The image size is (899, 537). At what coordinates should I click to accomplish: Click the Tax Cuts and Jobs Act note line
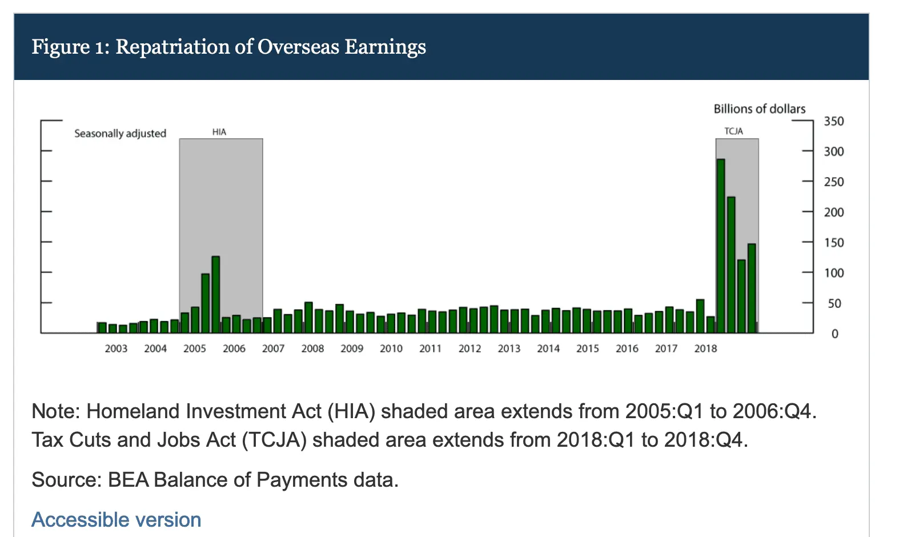[390, 440]
